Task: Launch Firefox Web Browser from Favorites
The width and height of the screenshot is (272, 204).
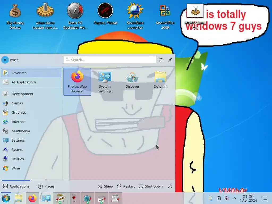Action: click(77, 82)
